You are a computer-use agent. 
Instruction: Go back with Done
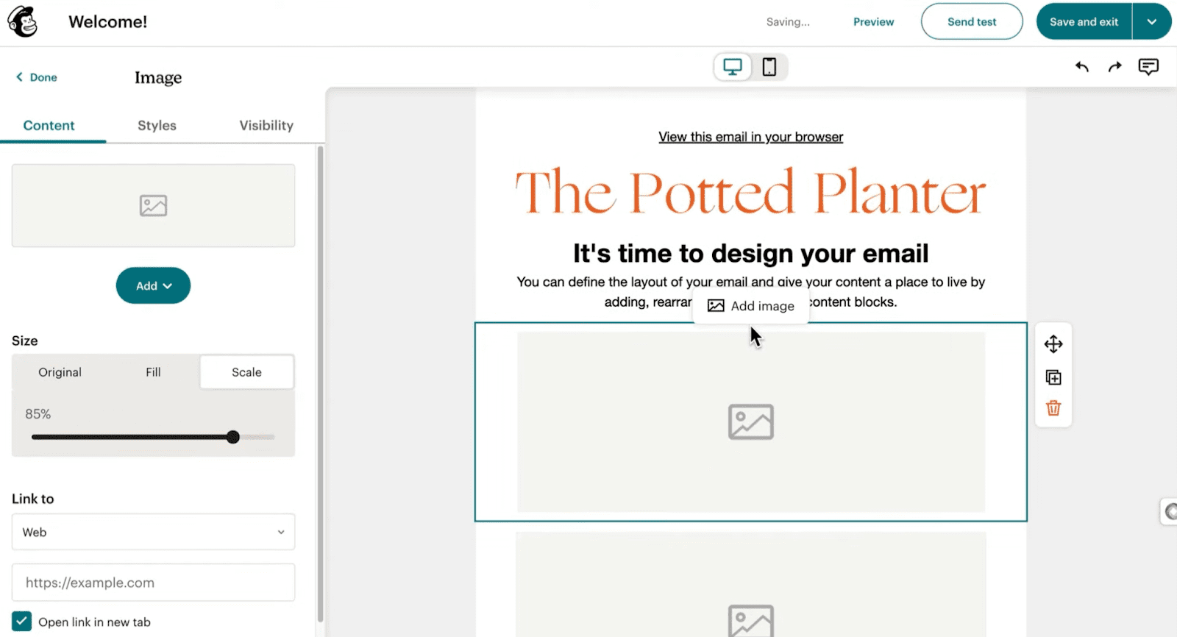(x=37, y=77)
